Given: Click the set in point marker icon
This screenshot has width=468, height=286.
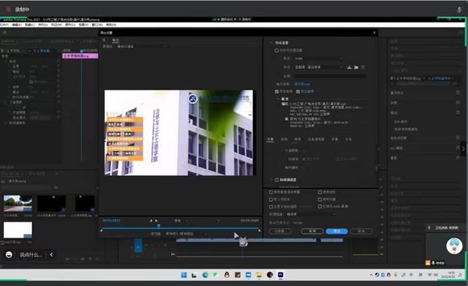Looking at the screenshot, I should pos(151,220).
